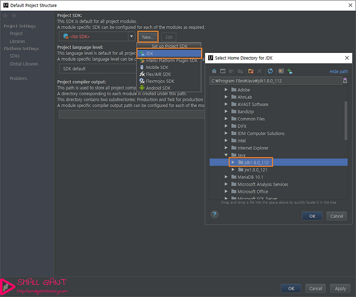Click the JDK path text field
Screen dimensions: 356x297
(x=275, y=81)
